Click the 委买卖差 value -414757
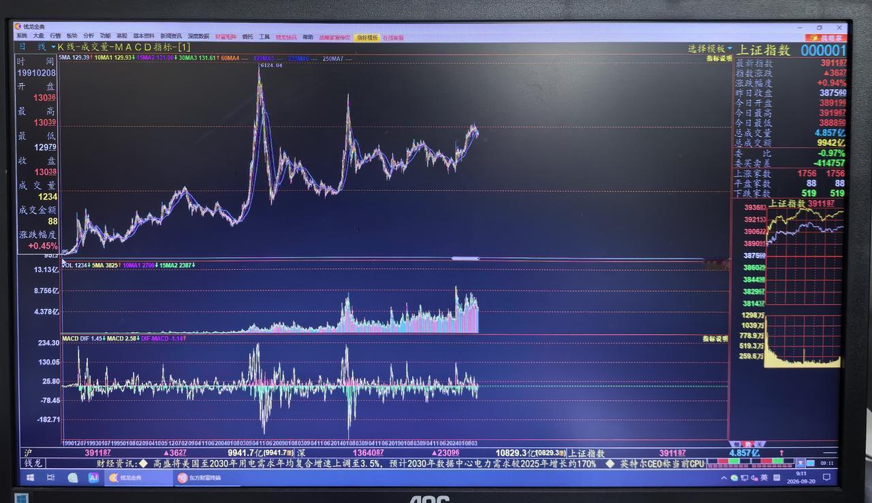The image size is (872, 503). pyautogui.click(x=828, y=164)
